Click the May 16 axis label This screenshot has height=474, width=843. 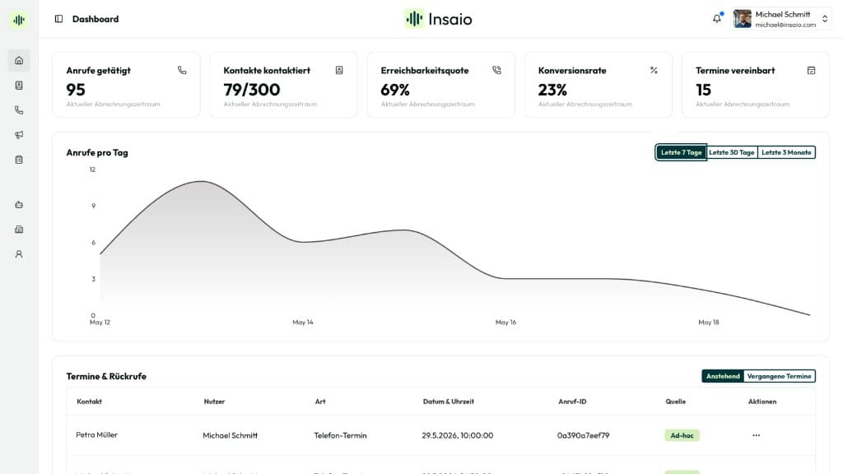pos(505,323)
